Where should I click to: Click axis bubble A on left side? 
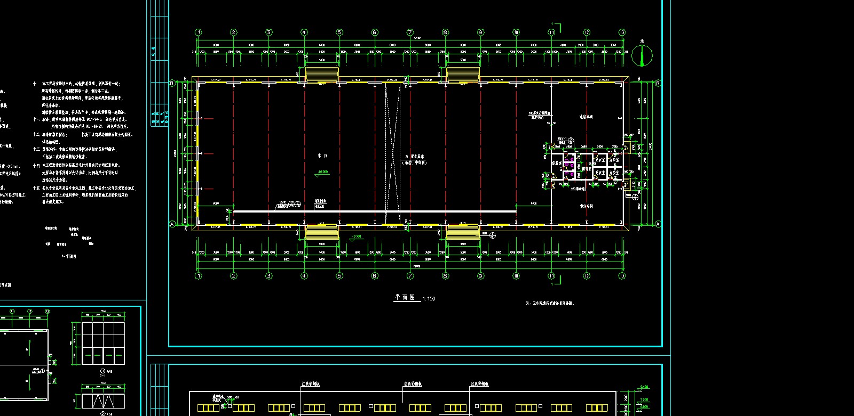[x=172, y=224]
